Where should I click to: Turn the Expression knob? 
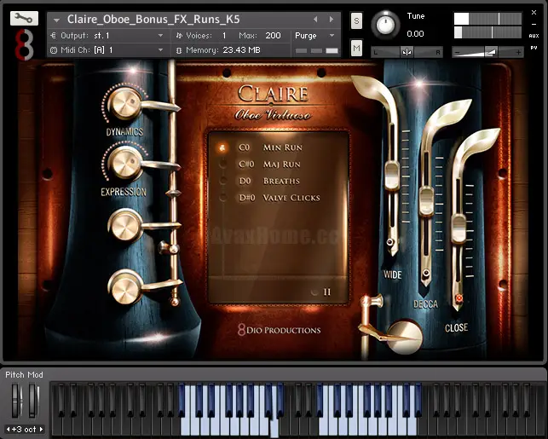pos(124,163)
